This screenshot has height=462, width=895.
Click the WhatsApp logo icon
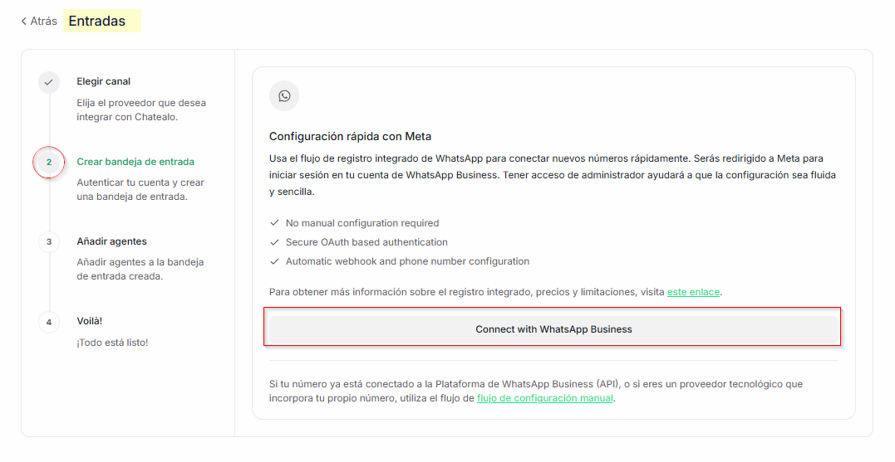coord(284,95)
